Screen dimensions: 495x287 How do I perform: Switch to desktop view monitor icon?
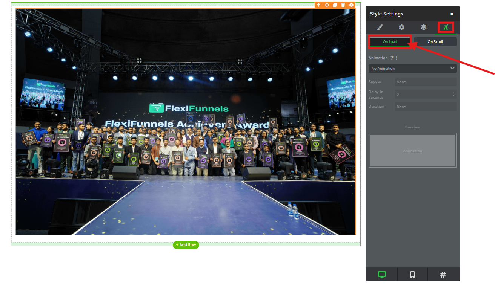tap(381, 275)
